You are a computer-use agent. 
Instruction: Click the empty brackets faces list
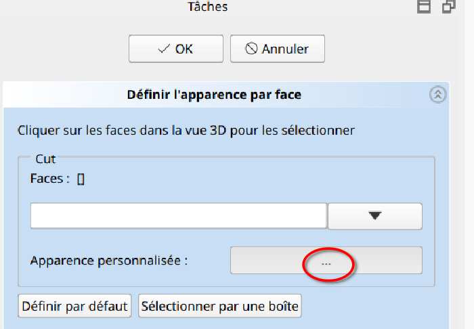(81, 179)
